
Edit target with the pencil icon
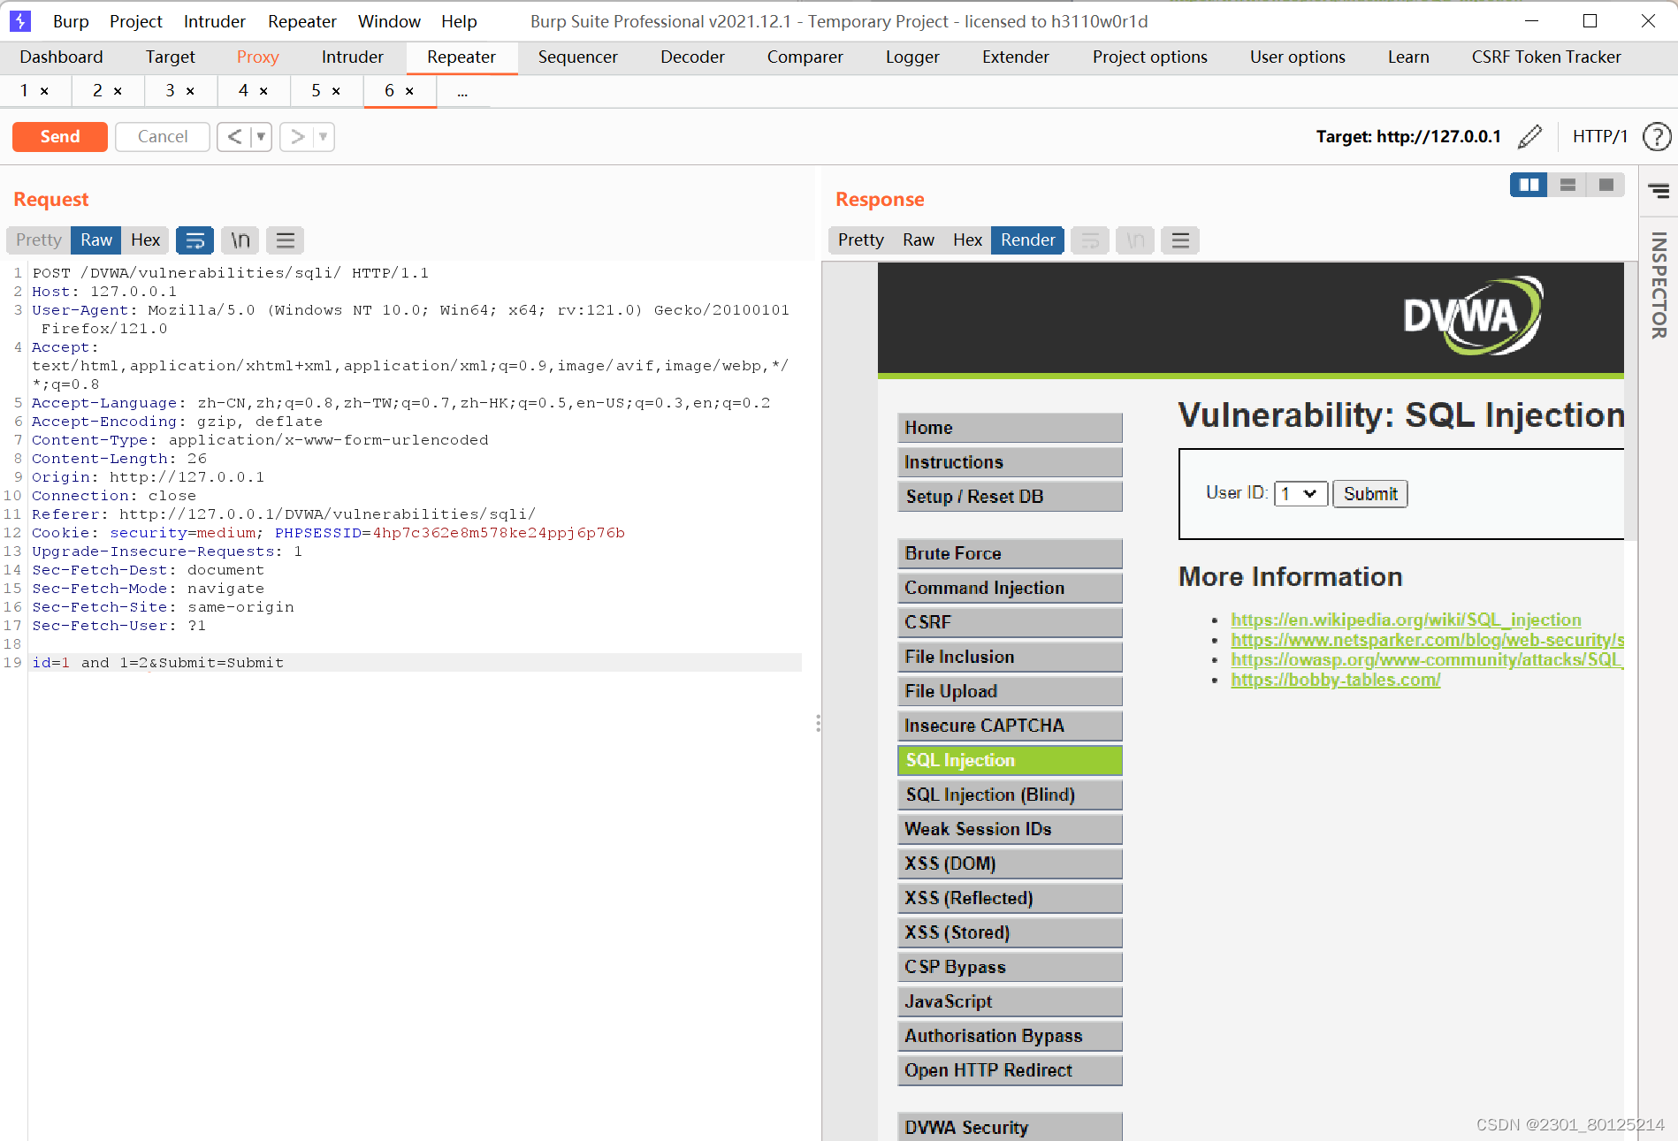(x=1529, y=136)
